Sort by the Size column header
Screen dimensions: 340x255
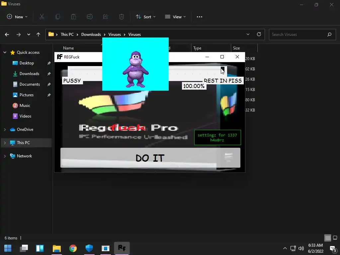pos(236,48)
